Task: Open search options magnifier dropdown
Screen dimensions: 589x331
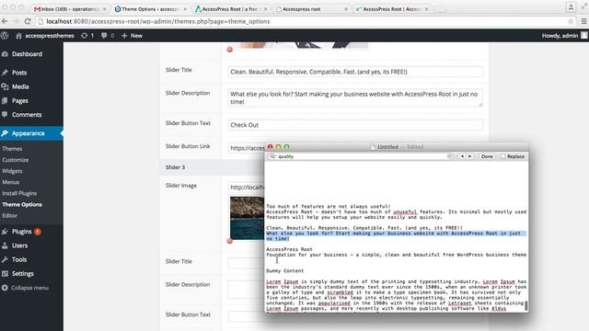Action: [272, 156]
